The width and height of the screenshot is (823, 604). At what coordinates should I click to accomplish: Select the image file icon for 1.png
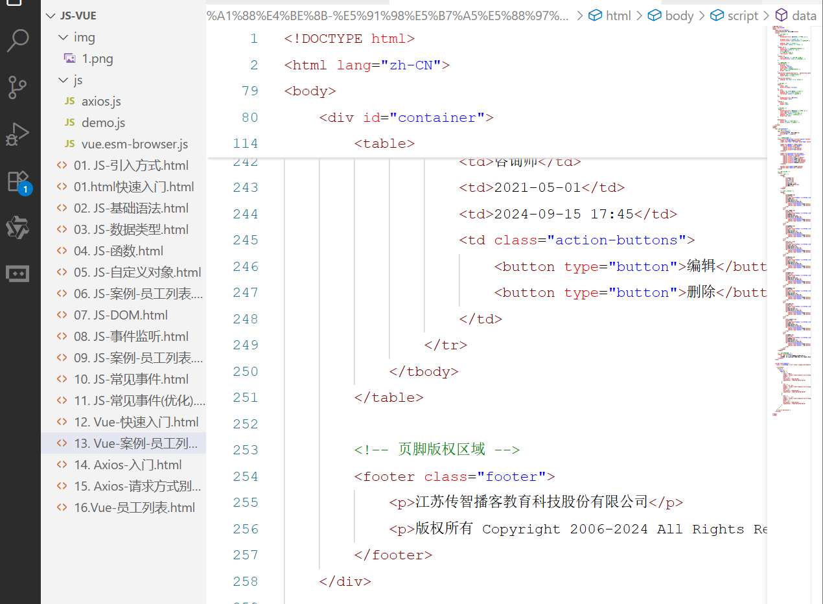pyautogui.click(x=70, y=58)
